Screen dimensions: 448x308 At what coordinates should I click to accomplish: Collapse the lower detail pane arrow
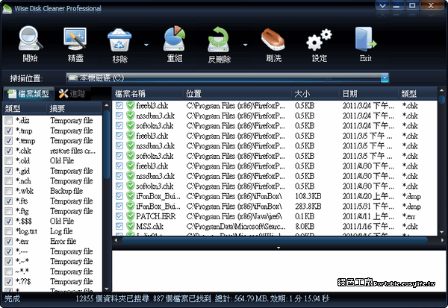279,248
